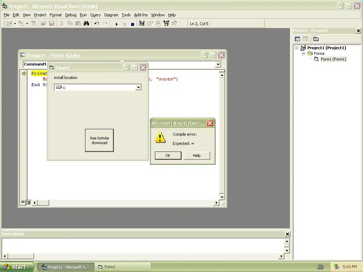The height and width of the screenshot is (272, 363).
Task: Click Help in the Compile error dialog
Action: [x=197, y=155]
